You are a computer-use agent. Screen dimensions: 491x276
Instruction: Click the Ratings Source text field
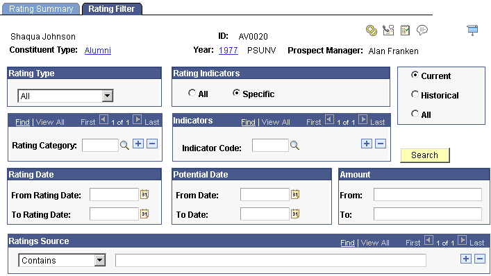[271, 260]
